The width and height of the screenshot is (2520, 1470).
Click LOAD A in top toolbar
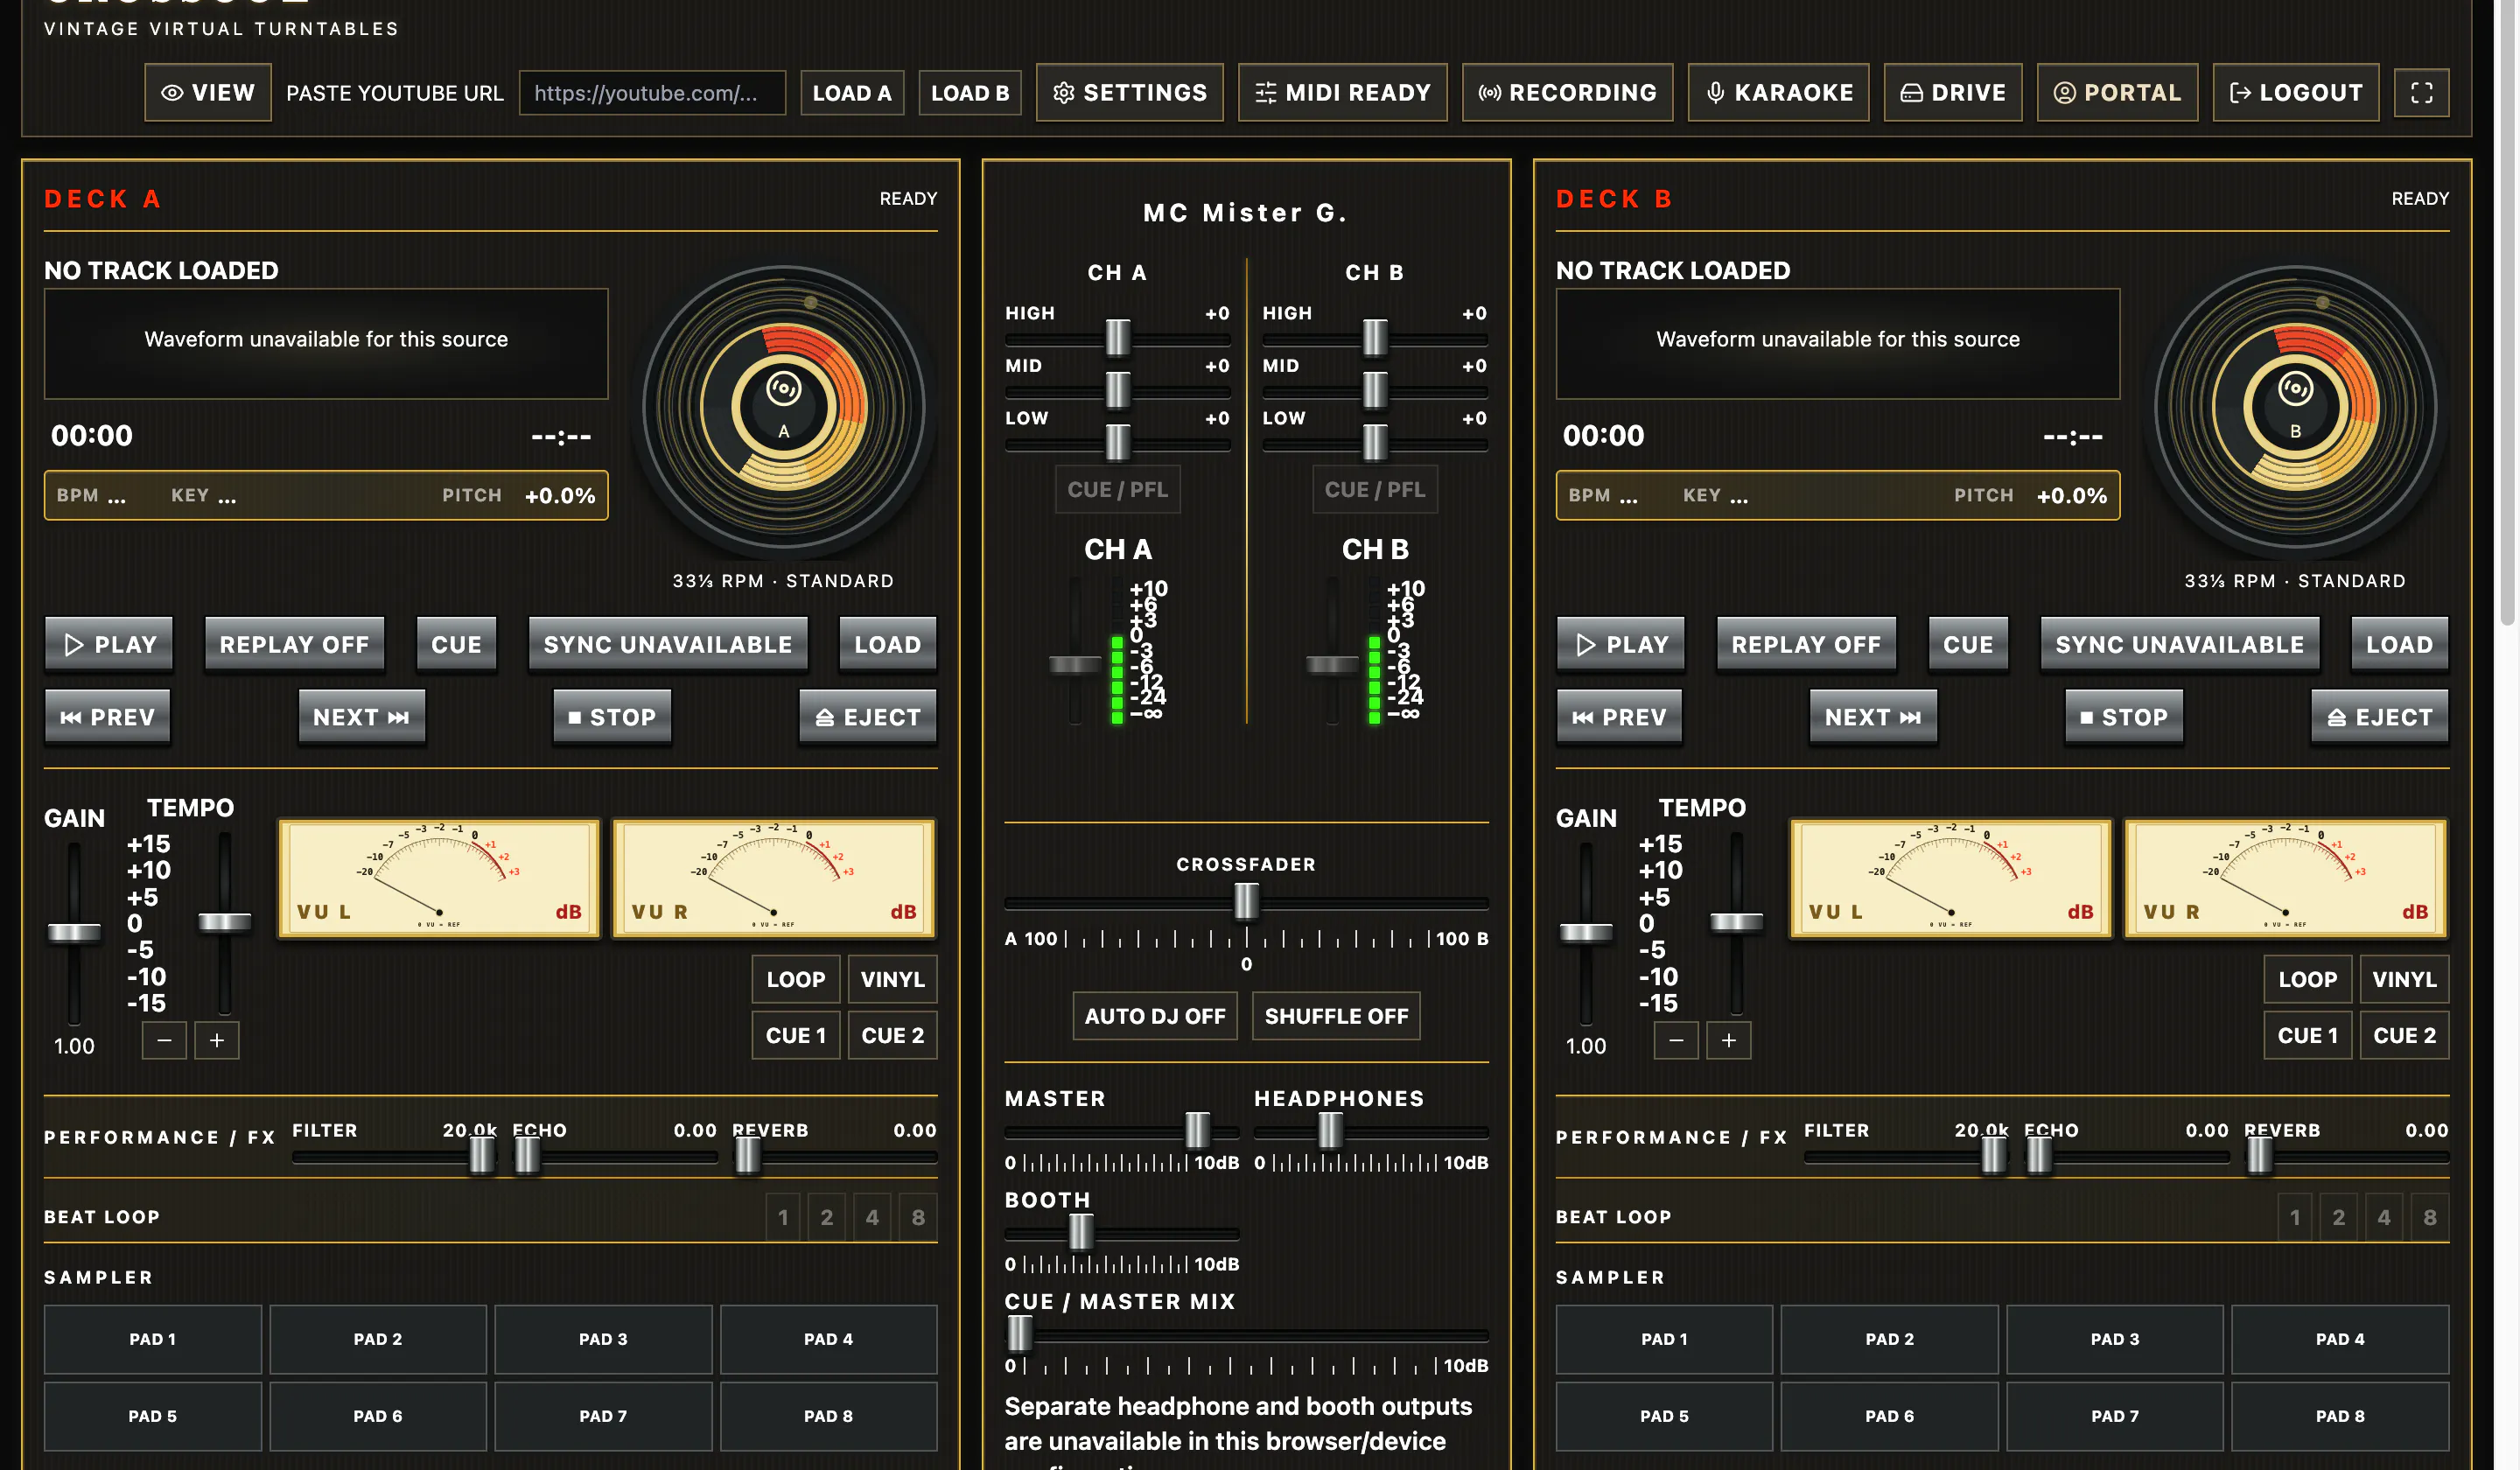pyautogui.click(x=852, y=93)
